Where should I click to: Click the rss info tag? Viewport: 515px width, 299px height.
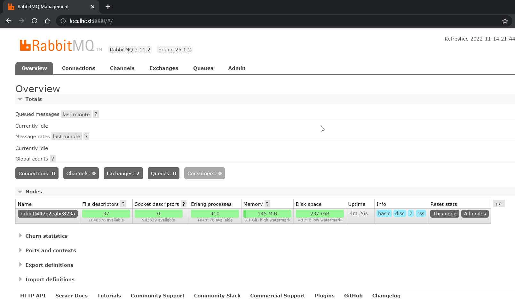421,213
